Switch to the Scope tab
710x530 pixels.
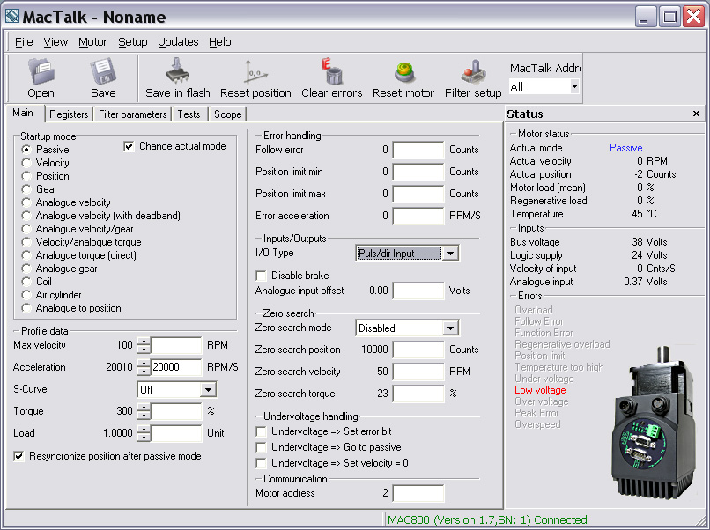[x=228, y=114]
